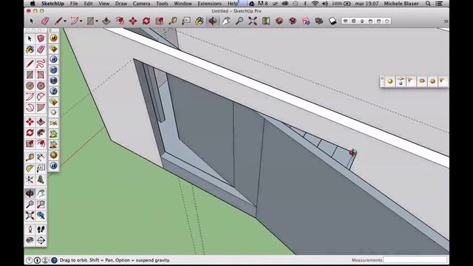Screen dimensions: 473x266
Task: Choose the Axes tool in the left palette
Action: 30,180
